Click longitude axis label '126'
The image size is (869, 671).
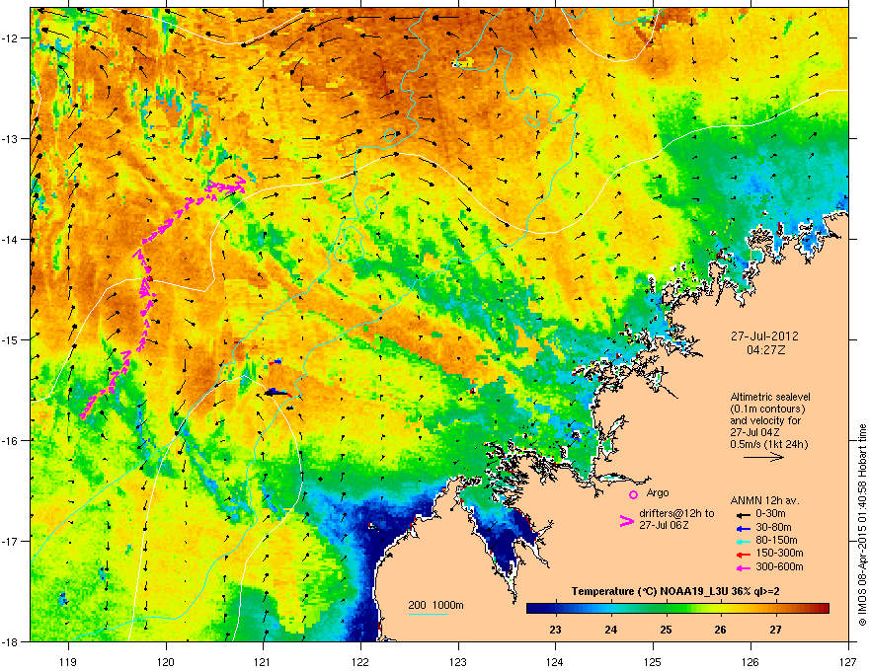tap(750, 661)
